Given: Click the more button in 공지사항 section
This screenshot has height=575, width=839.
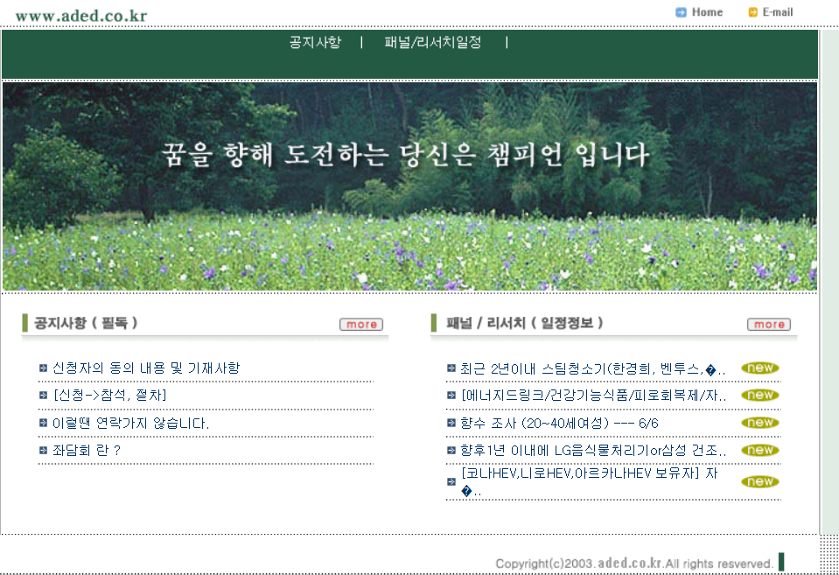Looking at the screenshot, I should [360, 324].
